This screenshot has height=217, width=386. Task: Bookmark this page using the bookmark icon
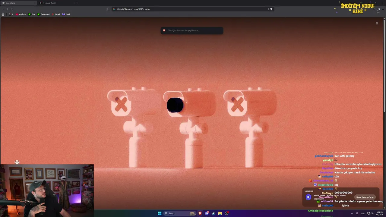coord(108,9)
